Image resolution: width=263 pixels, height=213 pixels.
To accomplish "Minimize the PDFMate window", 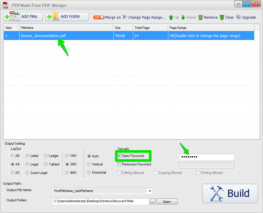I will 247,4.
